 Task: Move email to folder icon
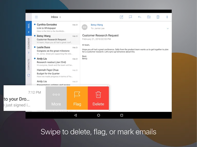pyautogui.click(x=149, y=17)
